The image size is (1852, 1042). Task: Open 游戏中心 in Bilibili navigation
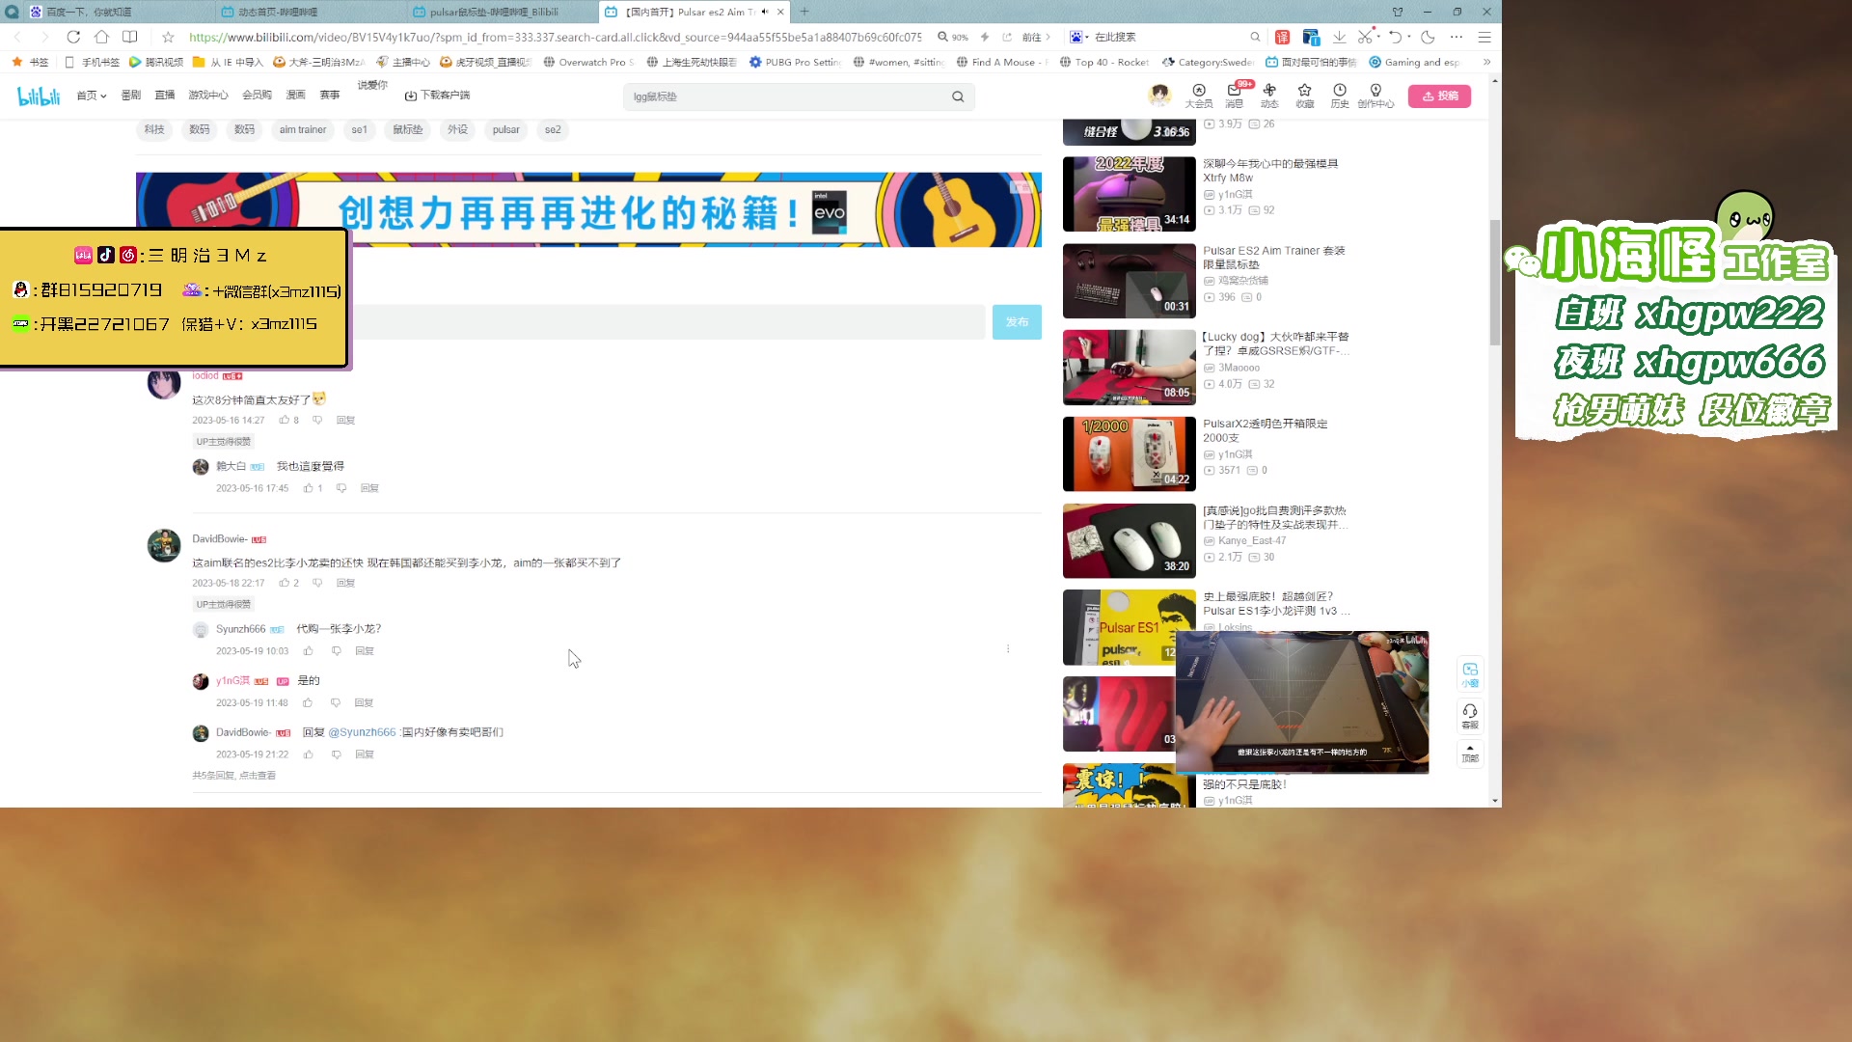(x=207, y=96)
